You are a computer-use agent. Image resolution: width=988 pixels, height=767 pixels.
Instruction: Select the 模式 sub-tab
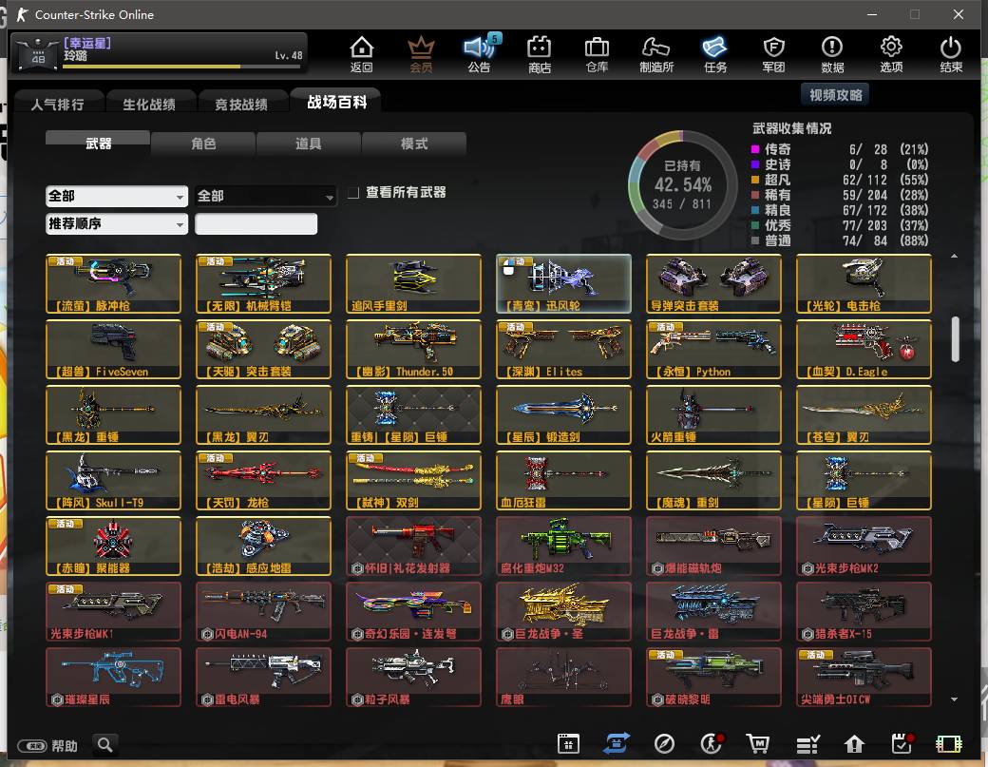(414, 144)
